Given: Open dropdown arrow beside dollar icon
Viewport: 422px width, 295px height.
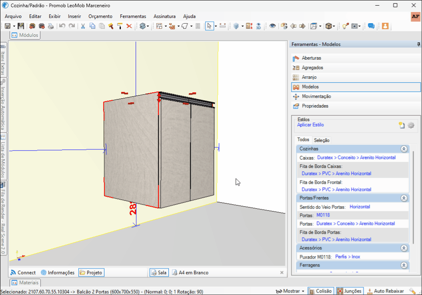Looking at the screenshot, I should coord(148,26).
